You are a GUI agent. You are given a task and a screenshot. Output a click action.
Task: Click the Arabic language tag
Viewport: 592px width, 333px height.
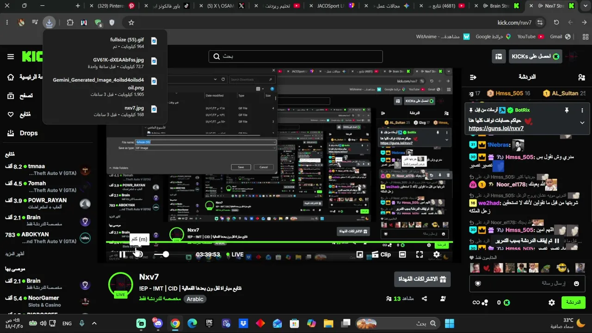coord(195,299)
